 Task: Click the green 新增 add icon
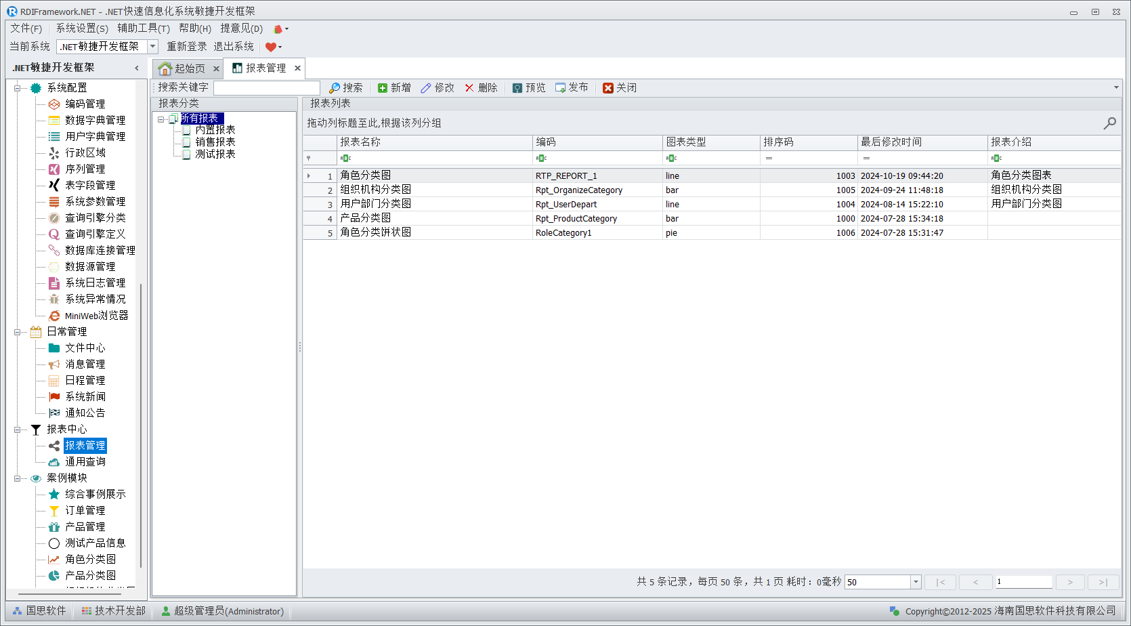coord(383,88)
